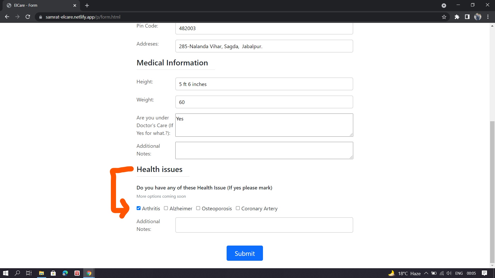Bookmark this page via the star icon
The image size is (495, 278).
444,17
